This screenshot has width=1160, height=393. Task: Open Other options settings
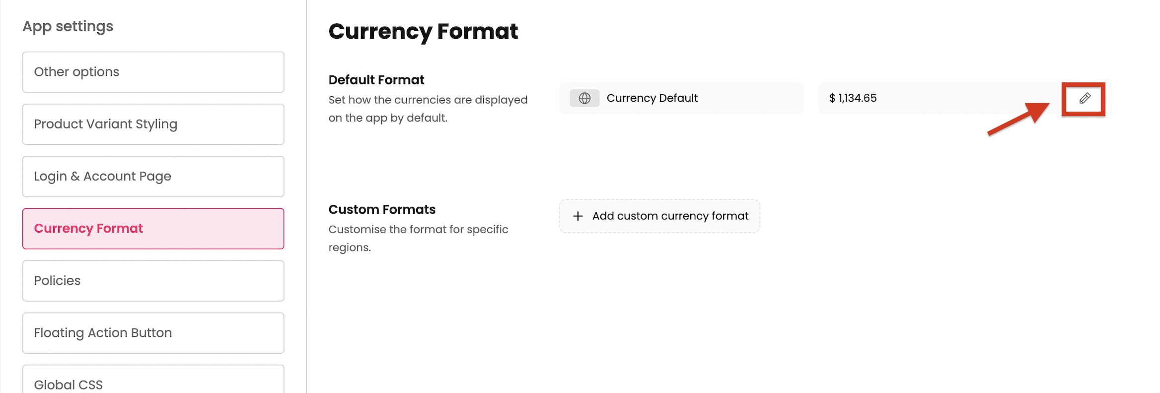[x=153, y=72]
